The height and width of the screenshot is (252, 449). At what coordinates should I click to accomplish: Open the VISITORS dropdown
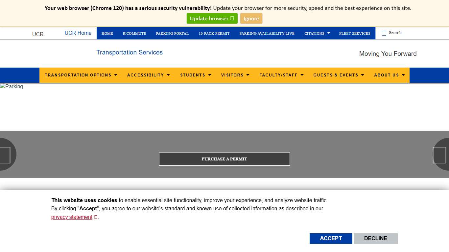[x=235, y=75]
